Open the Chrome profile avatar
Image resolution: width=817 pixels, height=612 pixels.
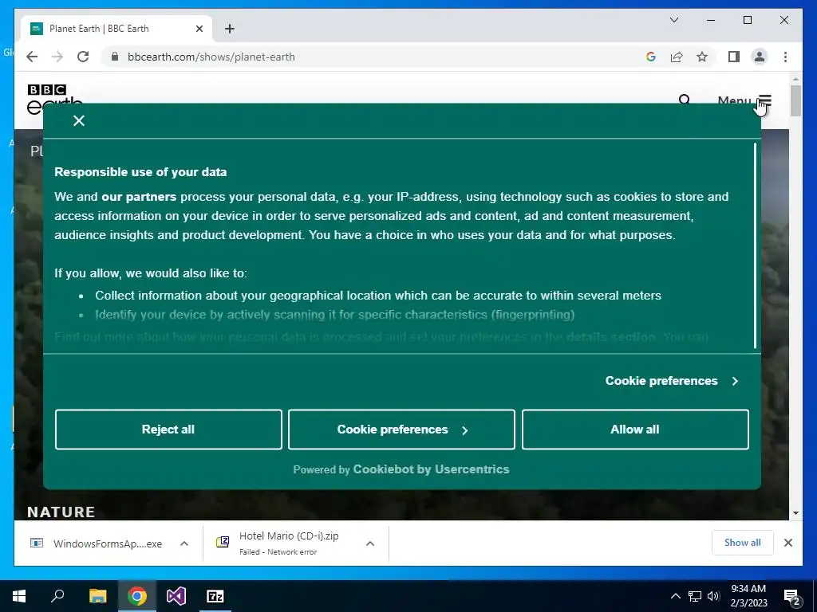coord(760,57)
